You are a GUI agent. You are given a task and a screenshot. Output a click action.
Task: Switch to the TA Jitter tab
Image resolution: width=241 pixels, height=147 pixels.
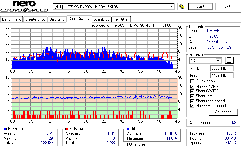[x=121, y=19]
